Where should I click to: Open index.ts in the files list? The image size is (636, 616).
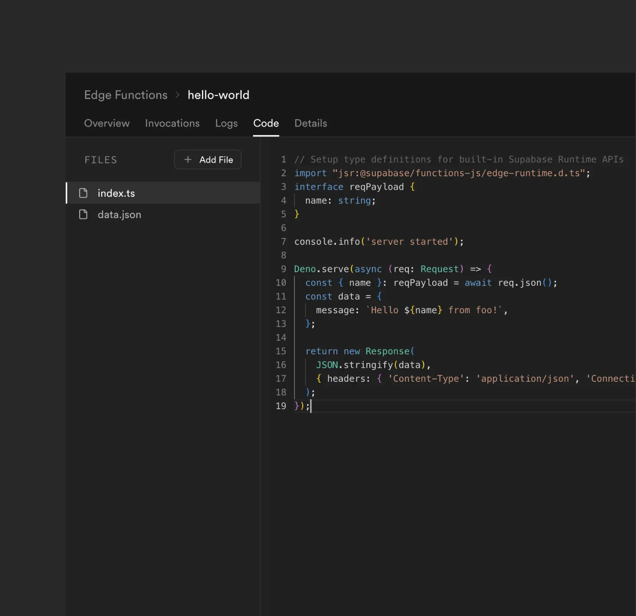click(x=163, y=193)
